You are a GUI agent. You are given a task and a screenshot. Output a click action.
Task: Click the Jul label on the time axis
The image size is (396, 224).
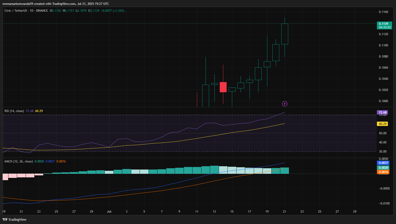109,211
